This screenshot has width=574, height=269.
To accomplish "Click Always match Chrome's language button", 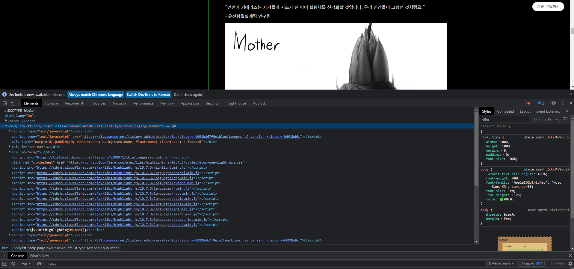I will 96,94.
